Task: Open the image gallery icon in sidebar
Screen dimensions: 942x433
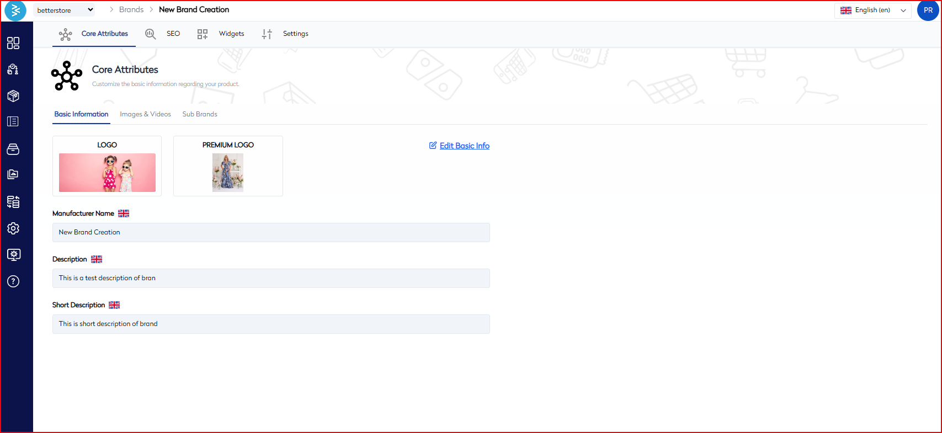Action: pos(13,174)
